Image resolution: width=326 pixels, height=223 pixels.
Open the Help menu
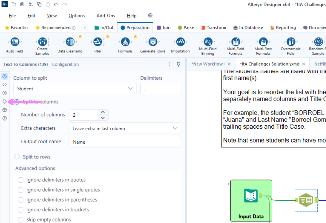(x=132, y=16)
